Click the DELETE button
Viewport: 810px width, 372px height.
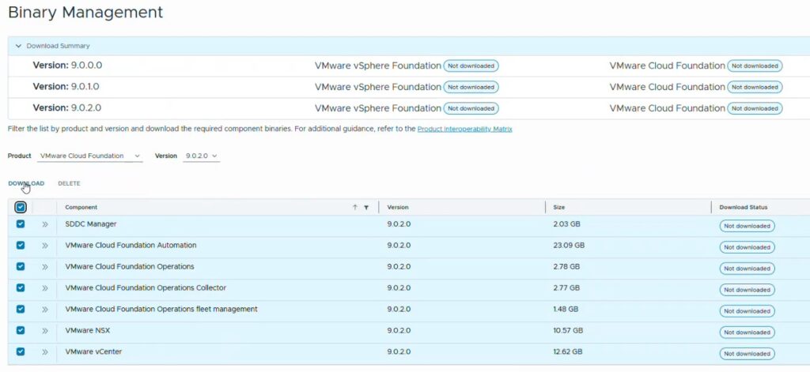click(x=69, y=183)
